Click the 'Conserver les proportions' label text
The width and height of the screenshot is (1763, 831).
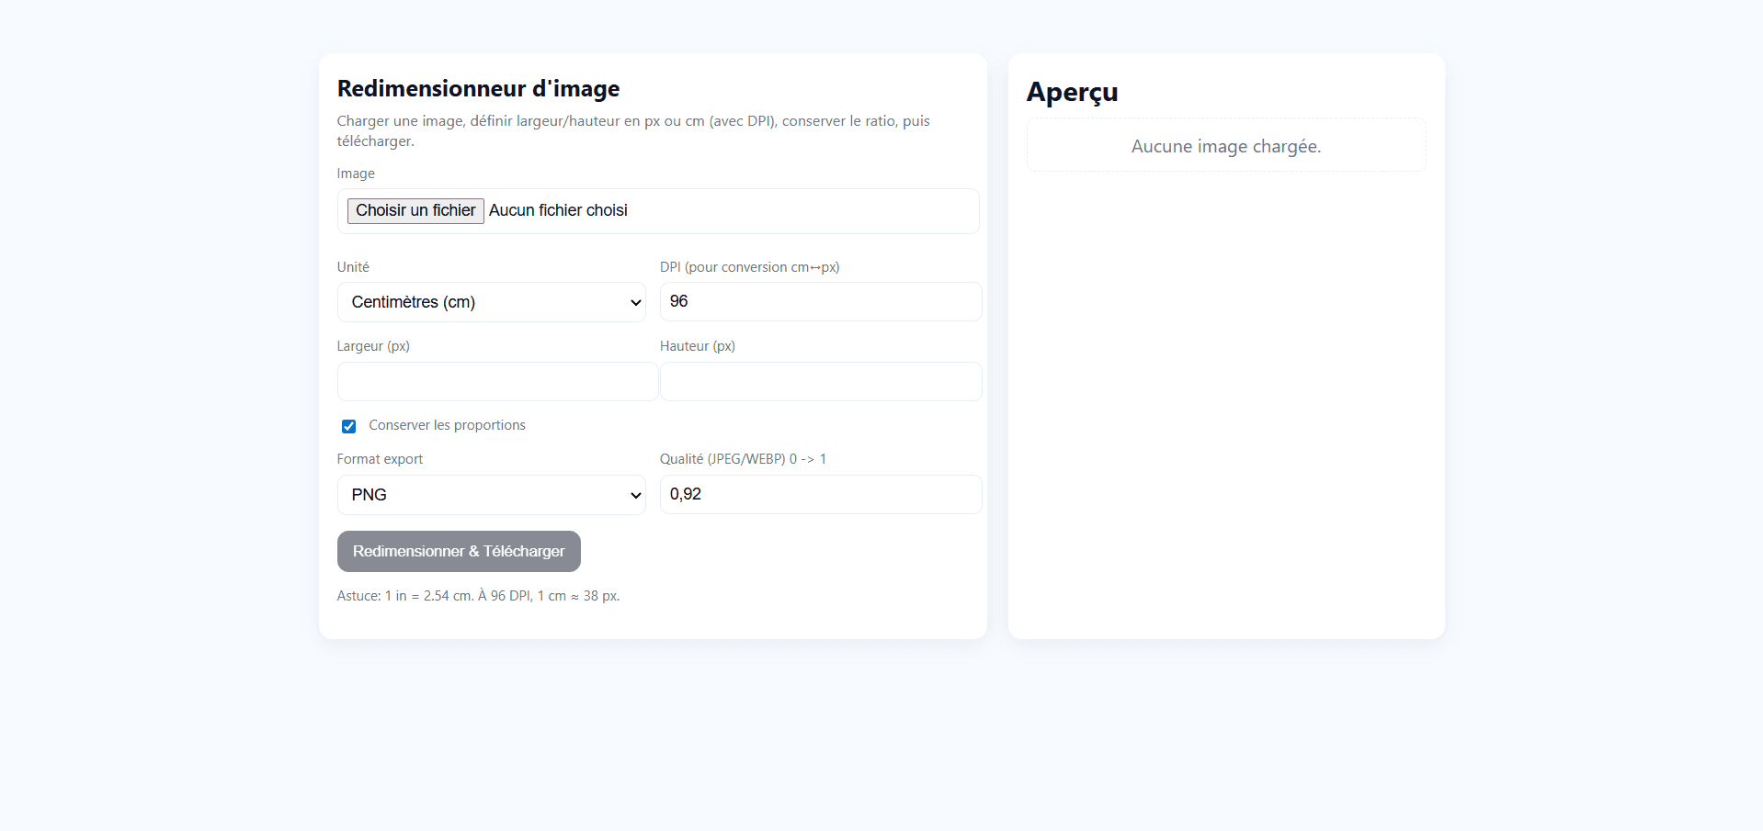pos(447,425)
